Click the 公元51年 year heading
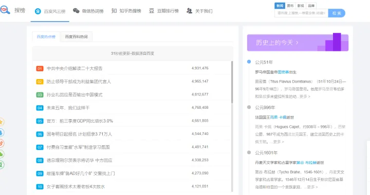The image size is (370, 195). [264, 62]
